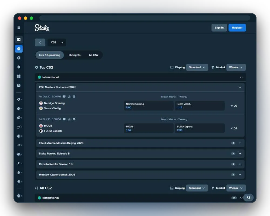Click the Stake logo
Image resolution: width=270 pixels, height=216 pixels.
point(42,28)
